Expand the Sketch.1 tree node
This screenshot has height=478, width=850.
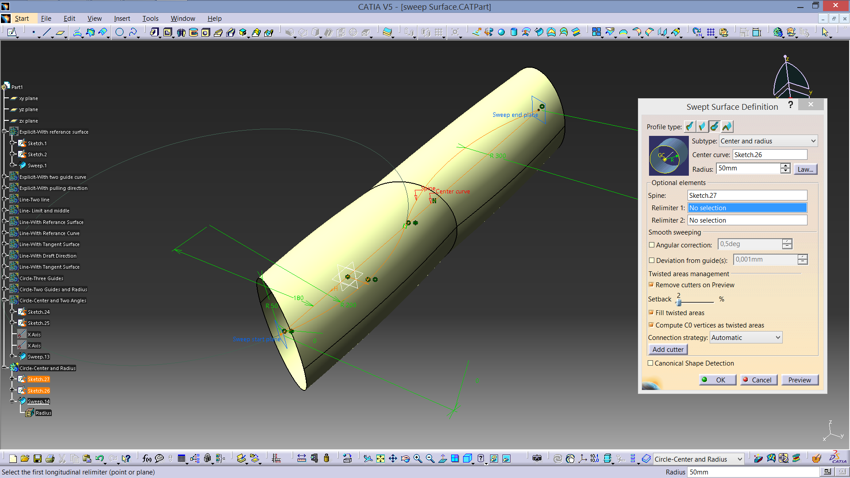12,143
